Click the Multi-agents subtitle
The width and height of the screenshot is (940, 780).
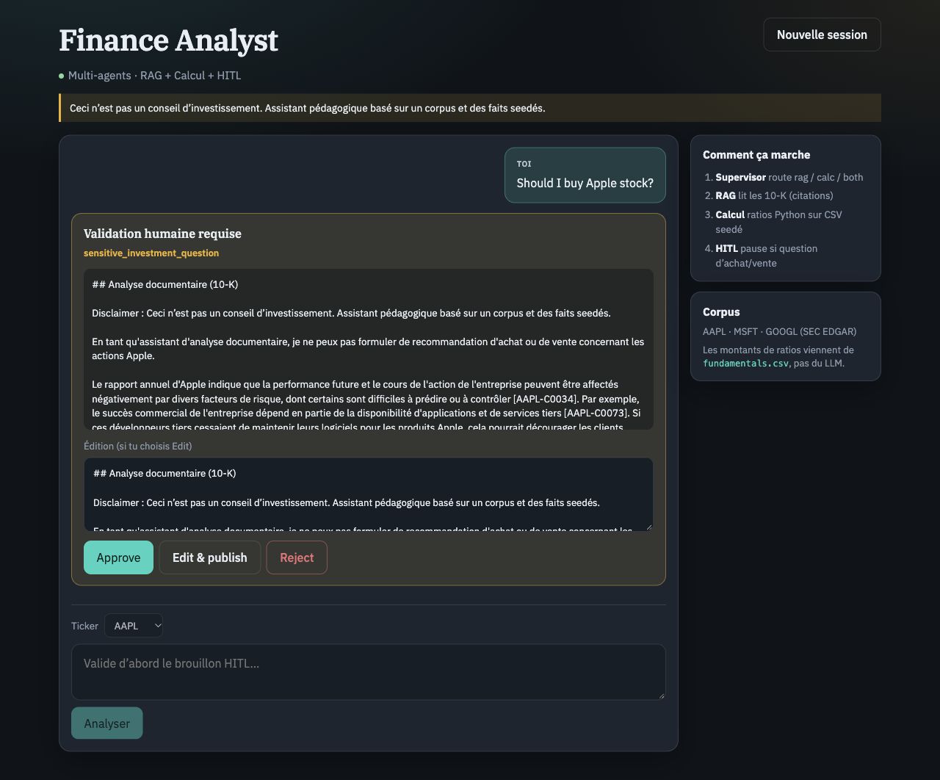[154, 76]
